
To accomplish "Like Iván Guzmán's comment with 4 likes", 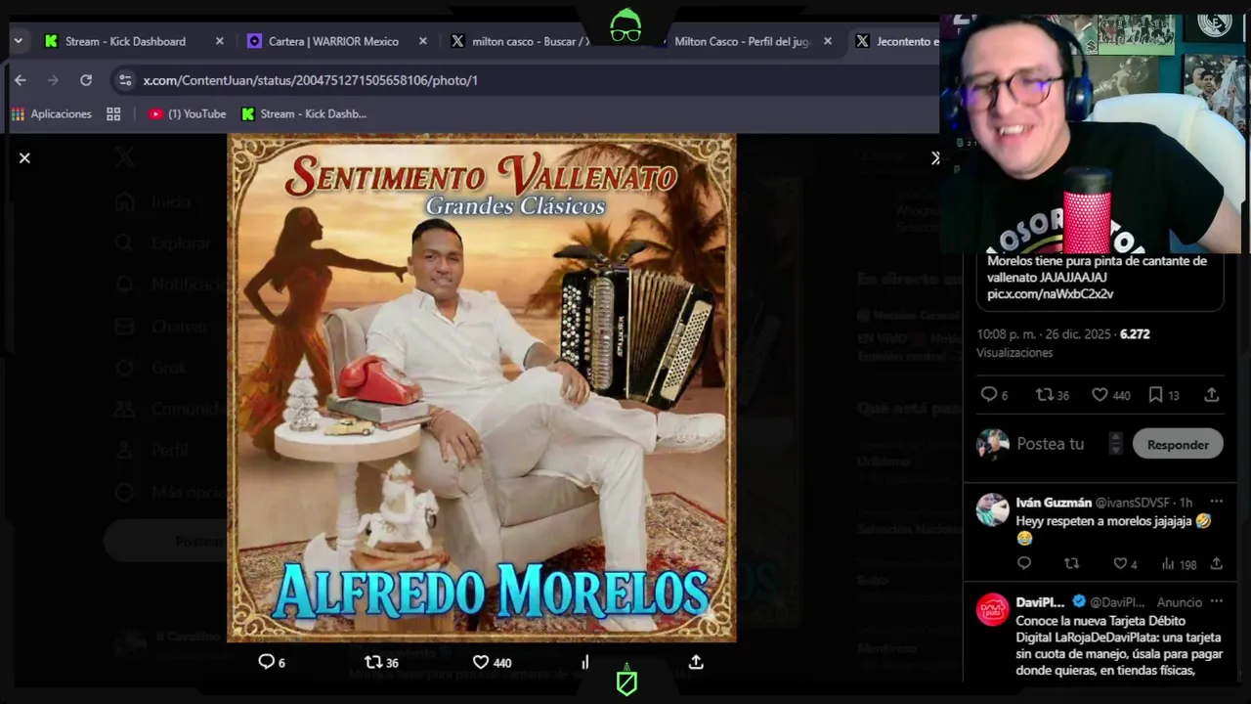I will tap(1120, 563).
